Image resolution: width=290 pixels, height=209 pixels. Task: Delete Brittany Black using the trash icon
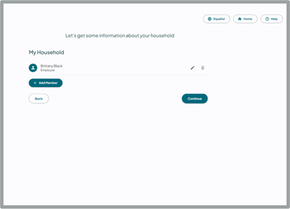point(202,68)
